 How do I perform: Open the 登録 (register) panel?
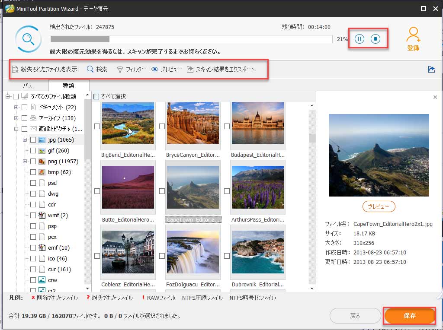click(x=414, y=38)
